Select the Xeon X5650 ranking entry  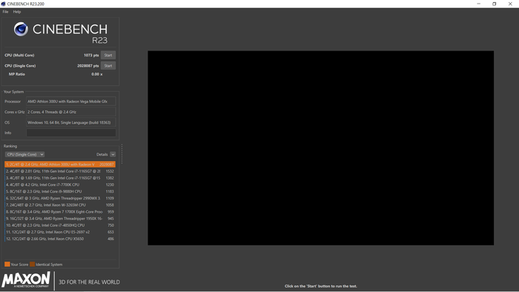(x=60, y=239)
